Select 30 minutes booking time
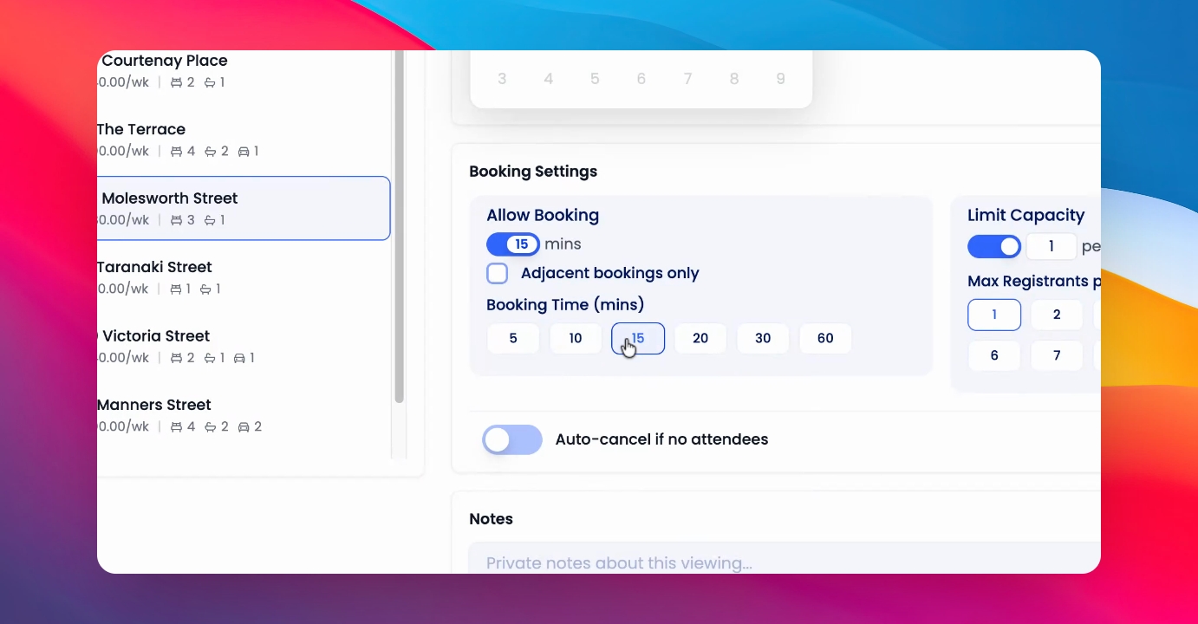Viewport: 1198px width, 624px height. [x=763, y=339]
